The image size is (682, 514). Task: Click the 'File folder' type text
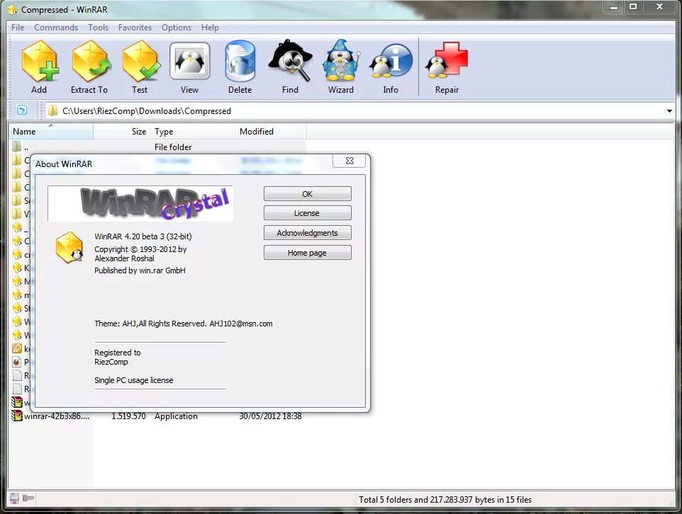(x=173, y=147)
